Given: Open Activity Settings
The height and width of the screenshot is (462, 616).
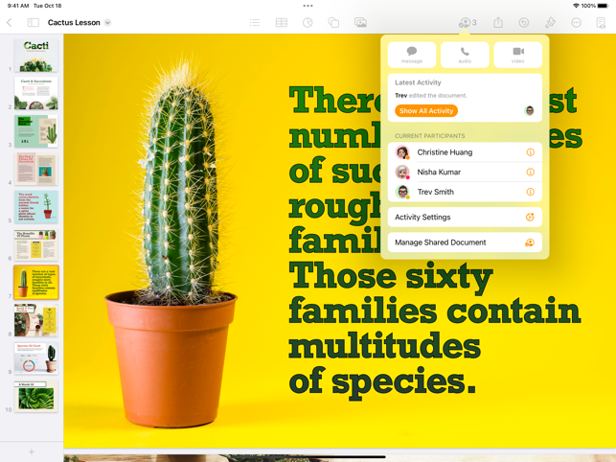Looking at the screenshot, I should click(x=465, y=218).
